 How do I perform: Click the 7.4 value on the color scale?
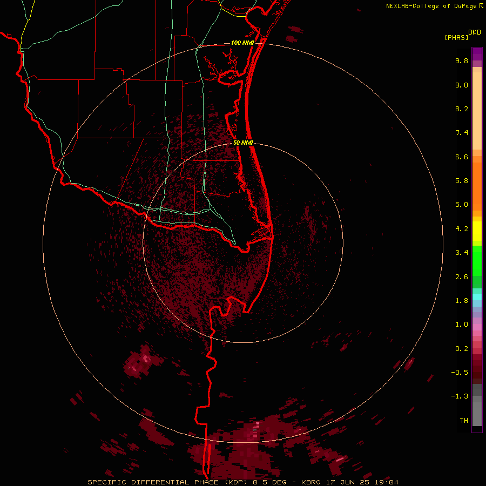(462, 133)
